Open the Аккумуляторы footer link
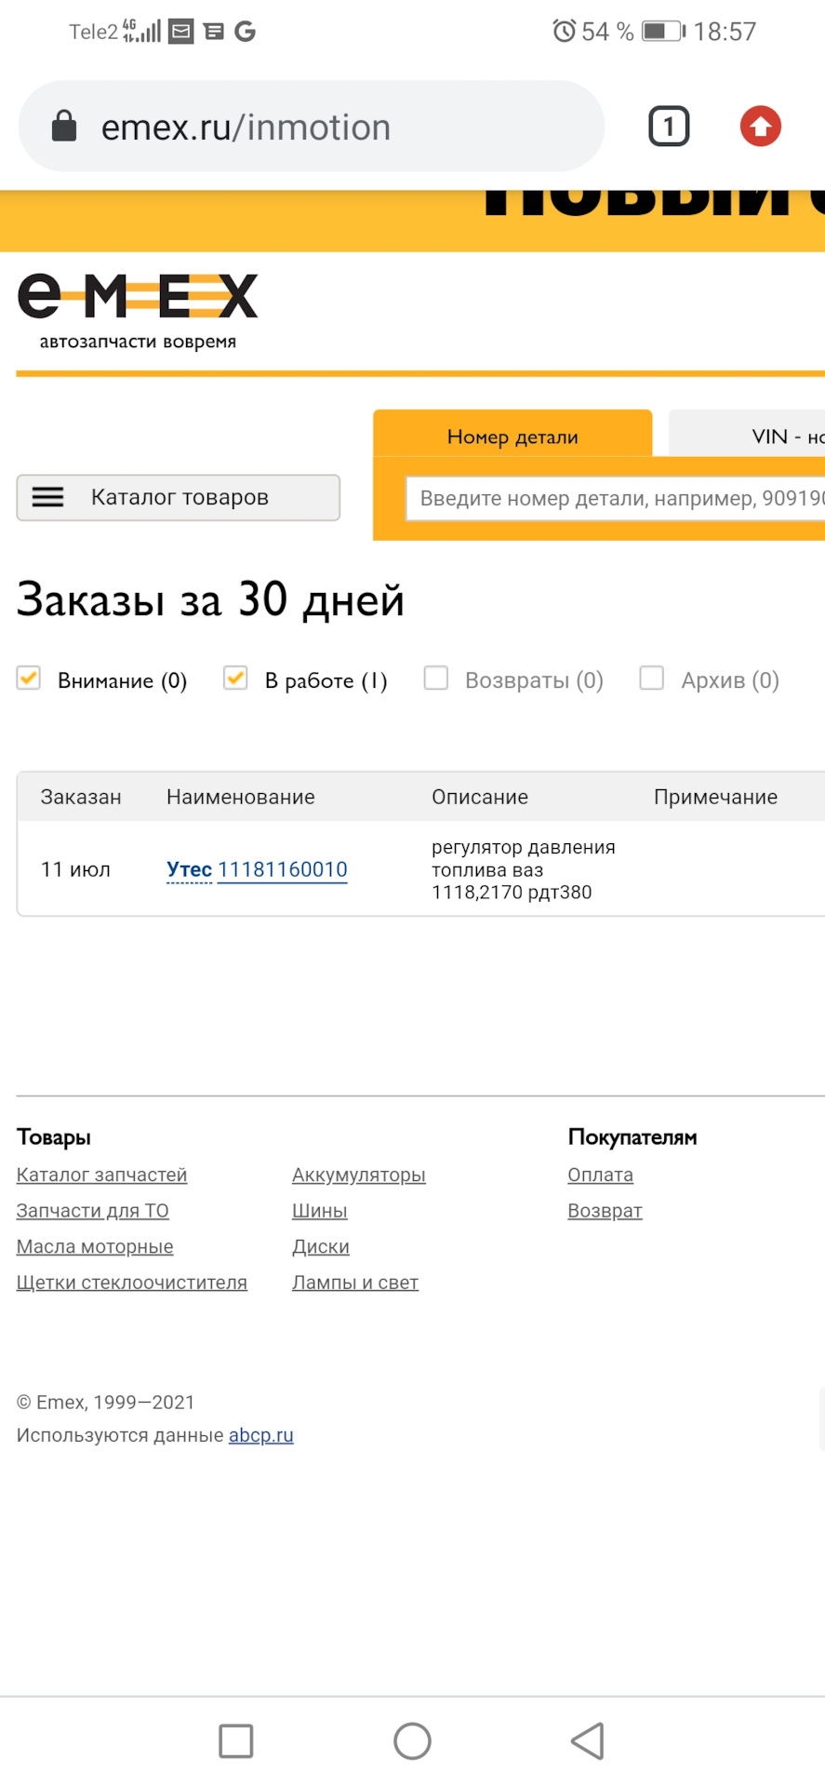 click(358, 1175)
